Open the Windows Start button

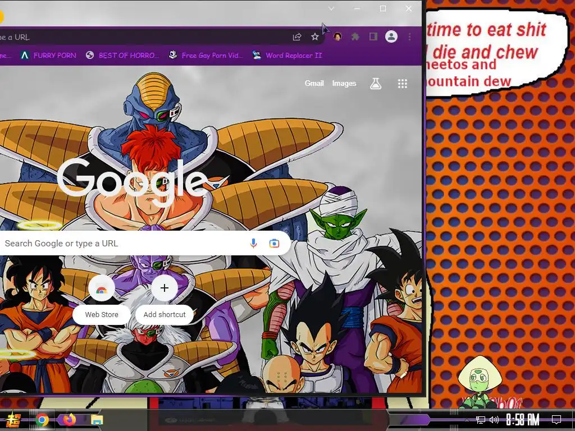coord(12,420)
